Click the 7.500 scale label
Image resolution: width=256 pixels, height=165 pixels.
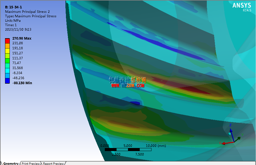(139, 154)
